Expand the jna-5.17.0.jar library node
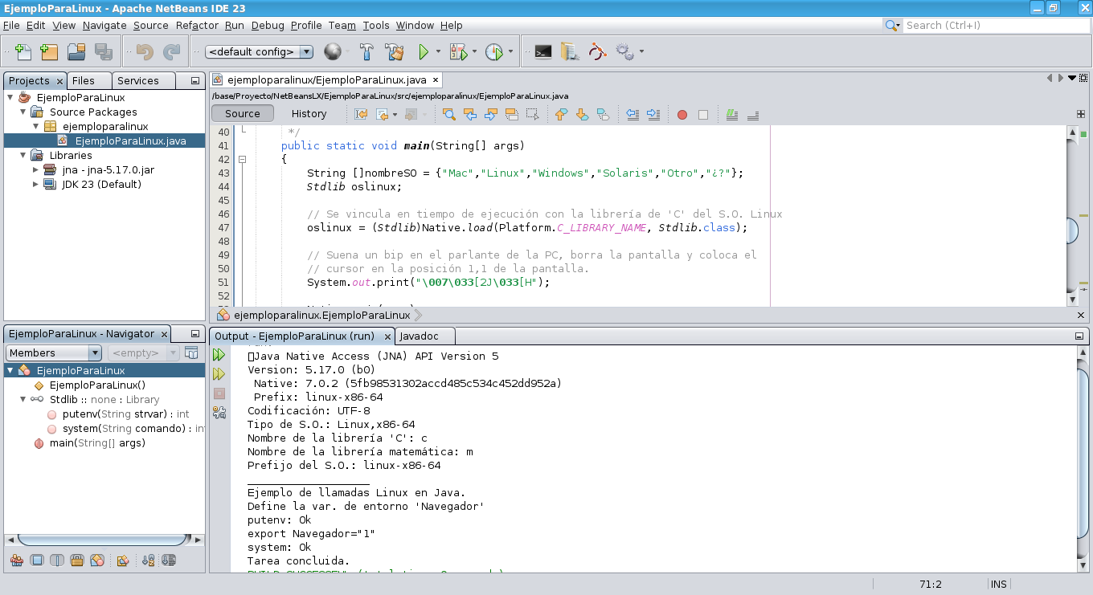The width and height of the screenshot is (1093, 595). coord(35,170)
